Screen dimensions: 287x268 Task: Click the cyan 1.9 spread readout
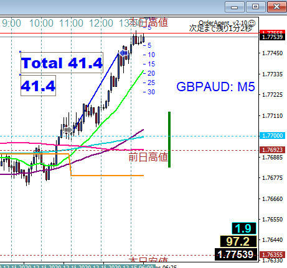pos(244,228)
